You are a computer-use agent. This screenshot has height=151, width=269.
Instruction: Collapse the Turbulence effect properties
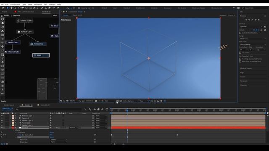coord(16,133)
